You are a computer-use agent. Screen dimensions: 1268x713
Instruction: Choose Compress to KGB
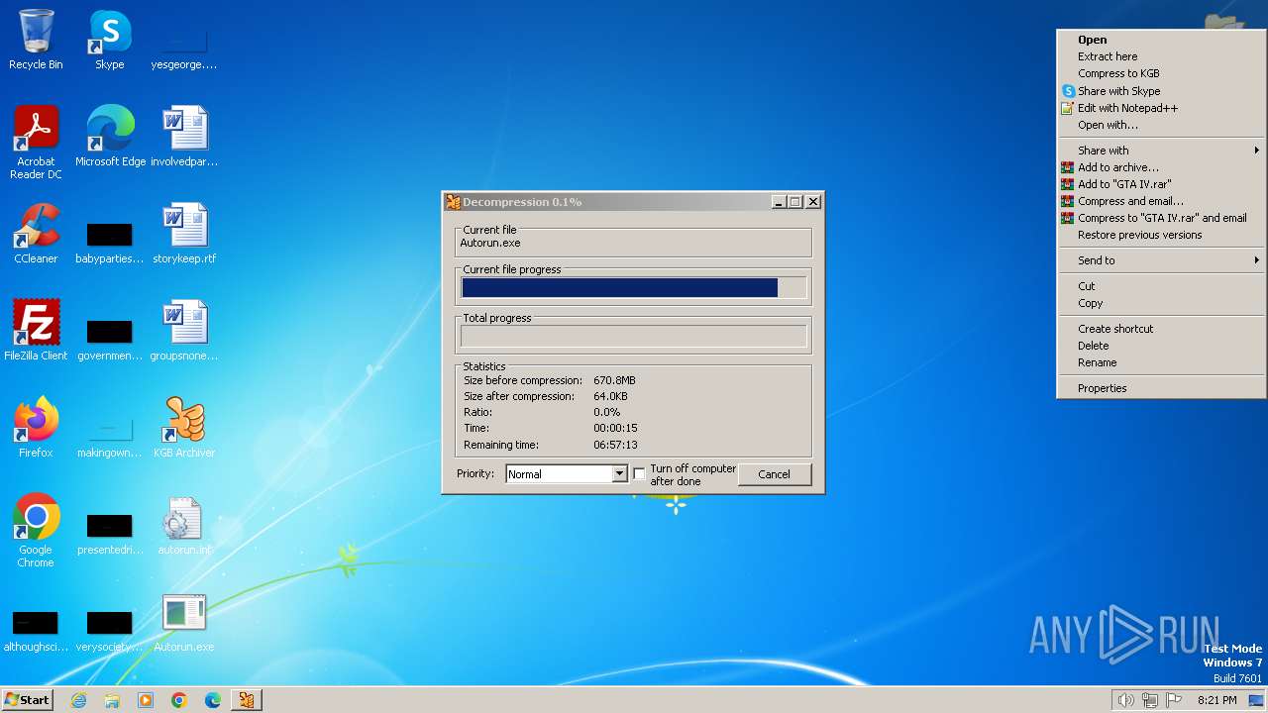tap(1161, 73)
